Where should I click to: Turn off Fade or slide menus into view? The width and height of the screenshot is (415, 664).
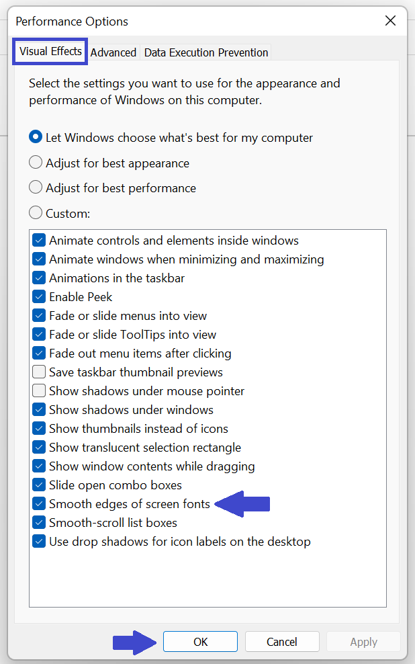click(x=38, y=315)
